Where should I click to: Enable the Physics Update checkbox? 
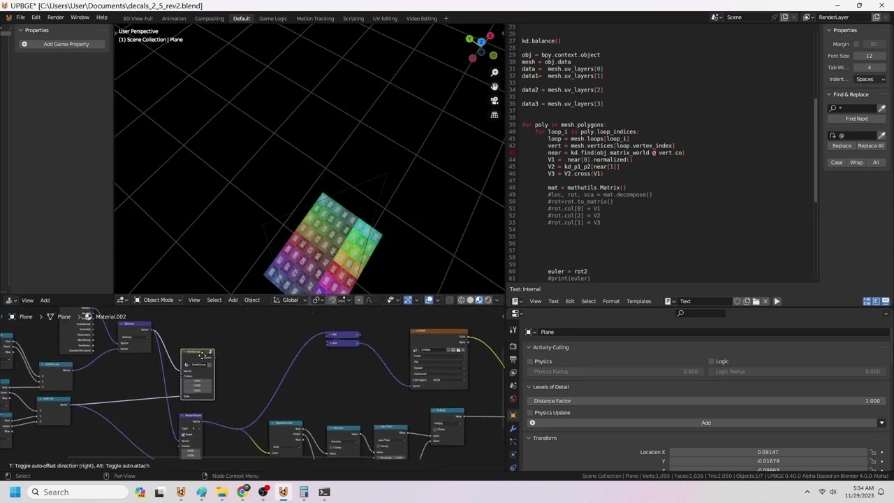point(530,413)
